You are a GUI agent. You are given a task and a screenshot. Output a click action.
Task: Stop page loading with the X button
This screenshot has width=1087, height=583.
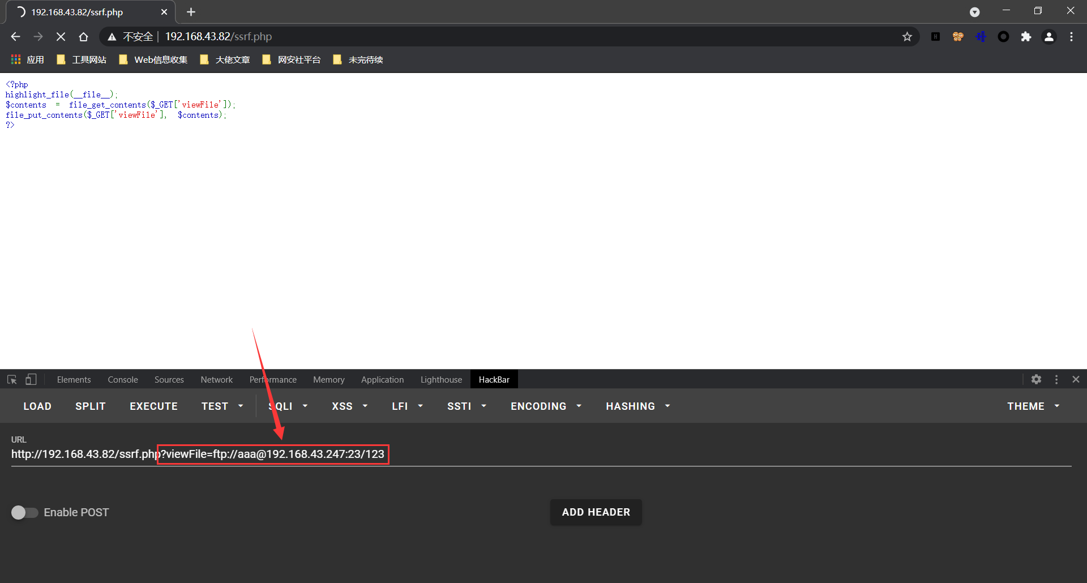61,37
